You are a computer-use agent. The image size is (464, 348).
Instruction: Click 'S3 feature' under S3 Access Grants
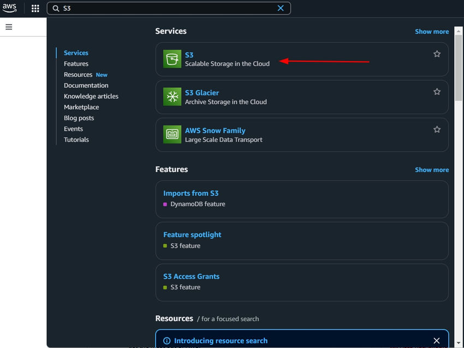(185, 287)
